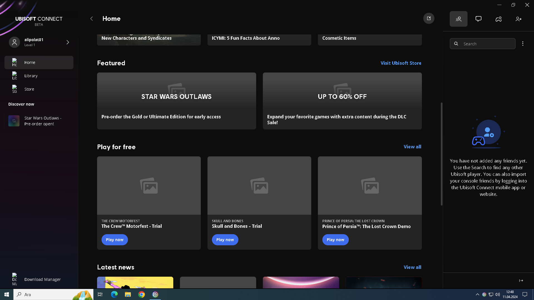Screen dimensions: 534x300
Task: Follow the Visit Ubisoft Store link
Action: pos(401,63)
